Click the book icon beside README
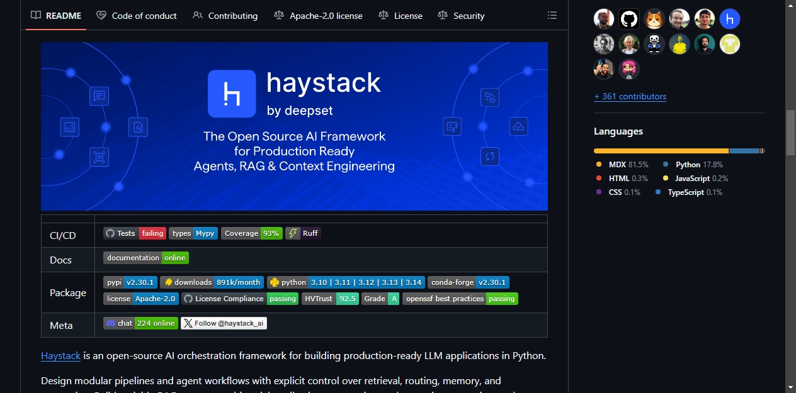Screen dimensions: 796x393 36,15
